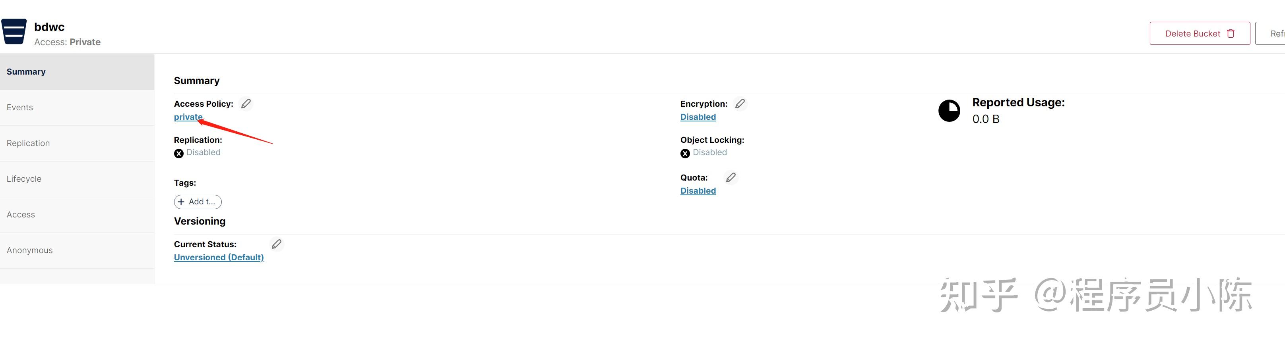This screenshot has width=1285, height=346.
Task: Click the Reported Usage pie chart icon
Action: coord(949,111)
